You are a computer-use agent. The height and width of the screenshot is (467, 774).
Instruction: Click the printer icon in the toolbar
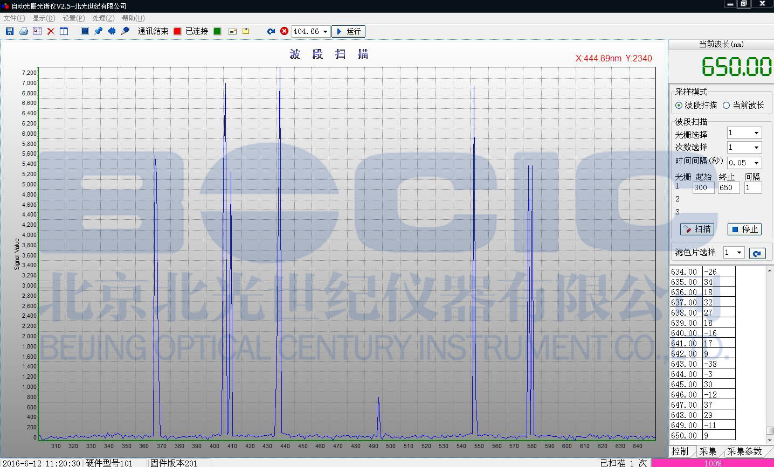[23, 31]
